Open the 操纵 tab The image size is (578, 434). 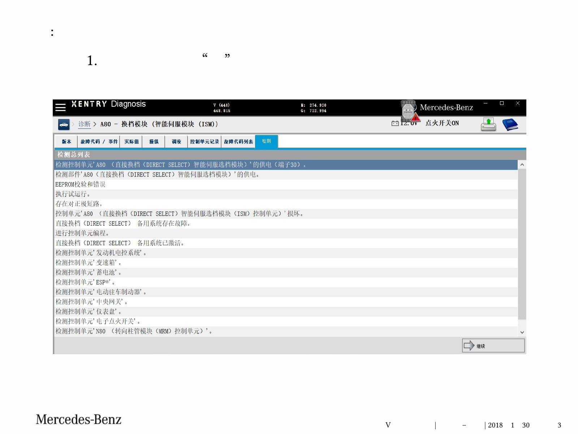(154, 141)
